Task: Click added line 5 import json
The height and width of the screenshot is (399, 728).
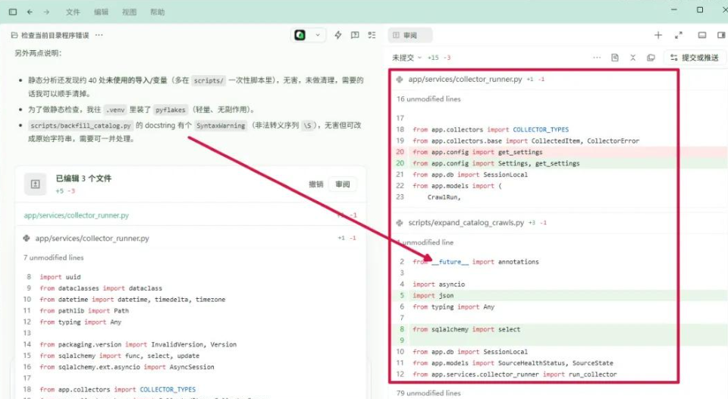Action: [433, 295]
